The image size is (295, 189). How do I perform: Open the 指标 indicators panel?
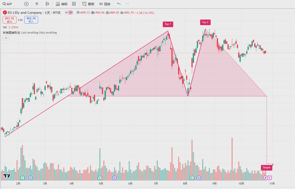click(61, 4)
